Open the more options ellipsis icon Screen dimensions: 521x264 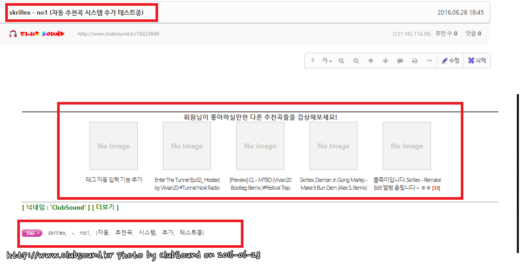point(429,61)
